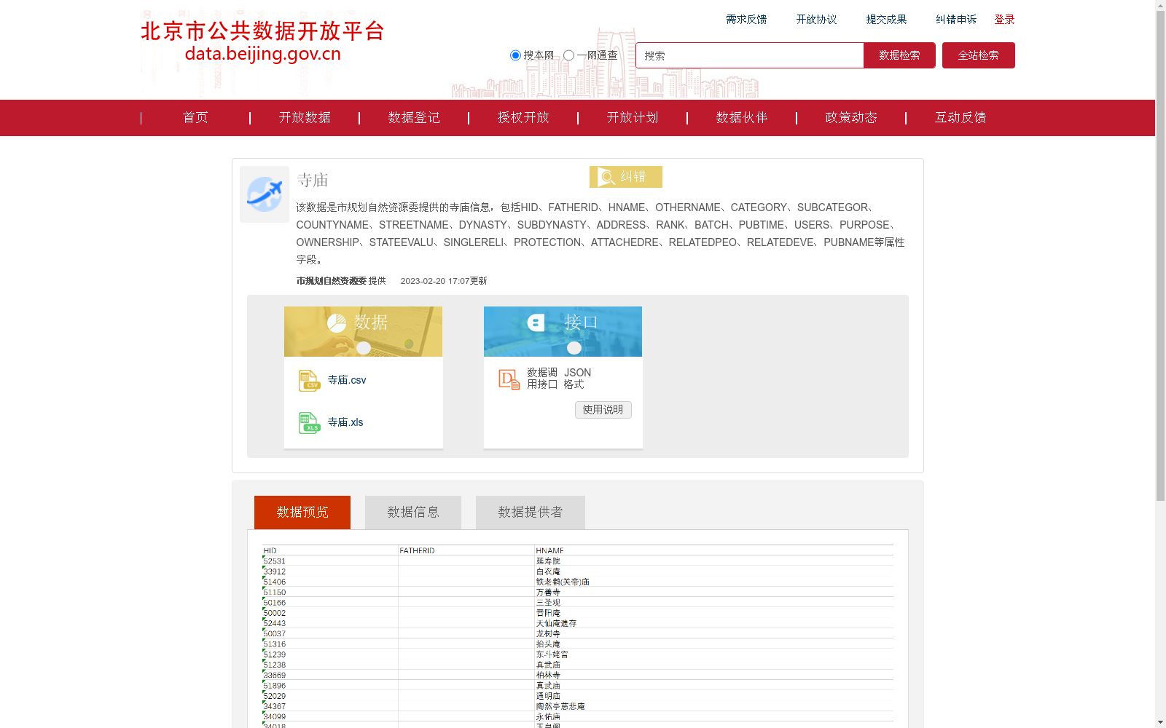Go to 首页 in navigation bar
Viewport: 1166px width, 728px height.
tap(195, 118)
